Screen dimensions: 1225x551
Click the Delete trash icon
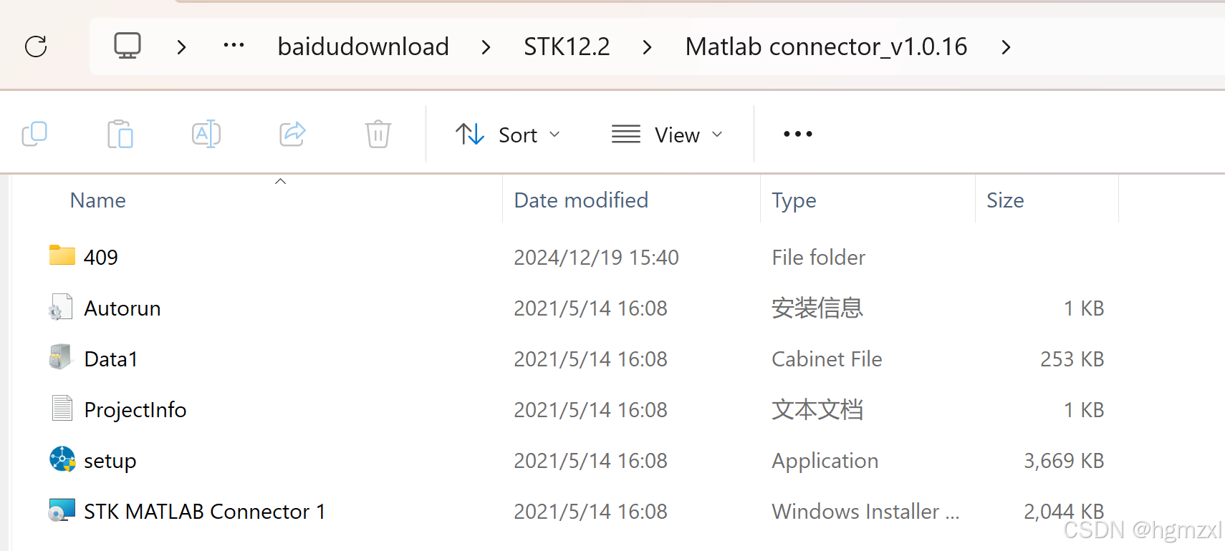[x=378, y=134]
